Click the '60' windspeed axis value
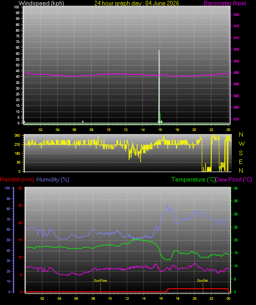 [18, 54]
